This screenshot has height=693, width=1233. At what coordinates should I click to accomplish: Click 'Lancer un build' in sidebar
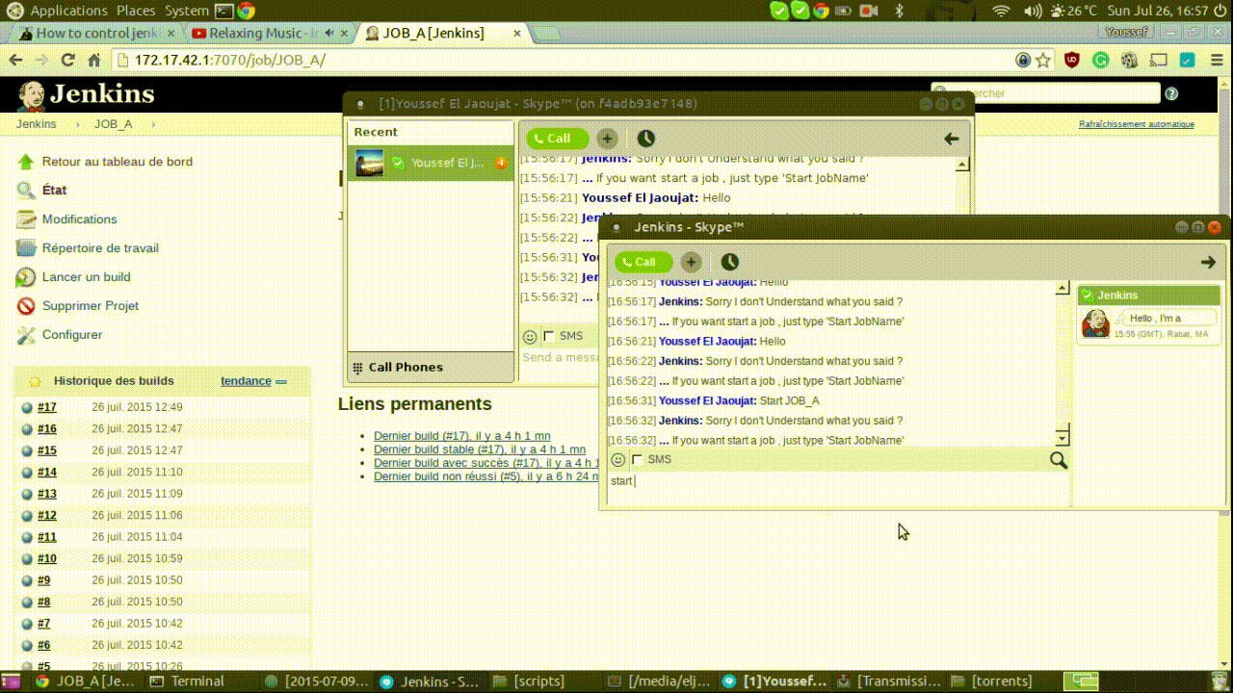(86, 277)
